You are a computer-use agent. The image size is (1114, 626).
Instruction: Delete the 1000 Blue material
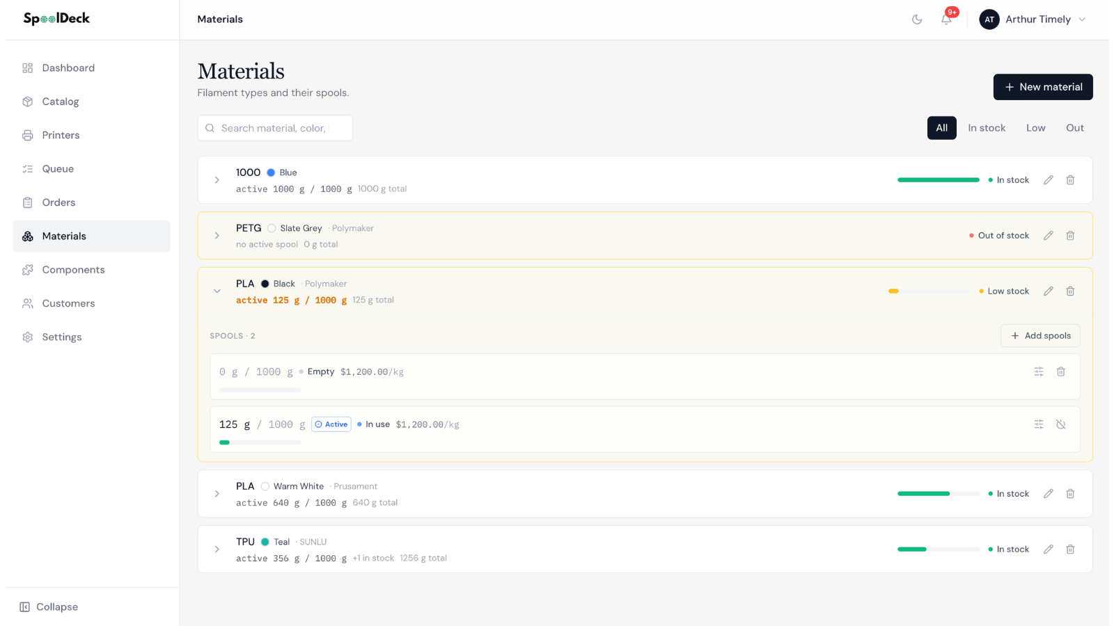[x=1070, y=180]
